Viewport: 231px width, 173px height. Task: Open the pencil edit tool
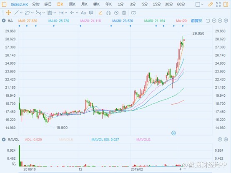coord(211,4)
